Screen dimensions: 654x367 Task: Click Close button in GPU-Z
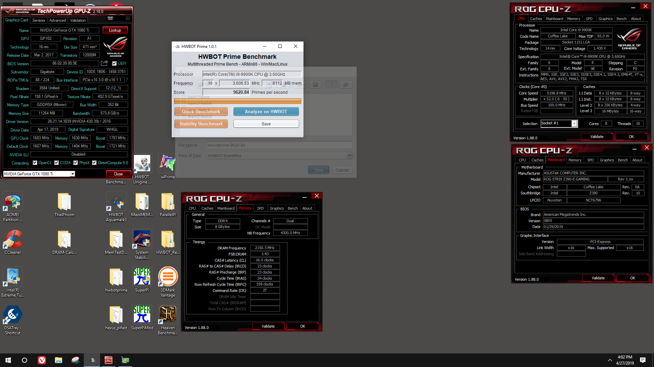click(118, 174)
